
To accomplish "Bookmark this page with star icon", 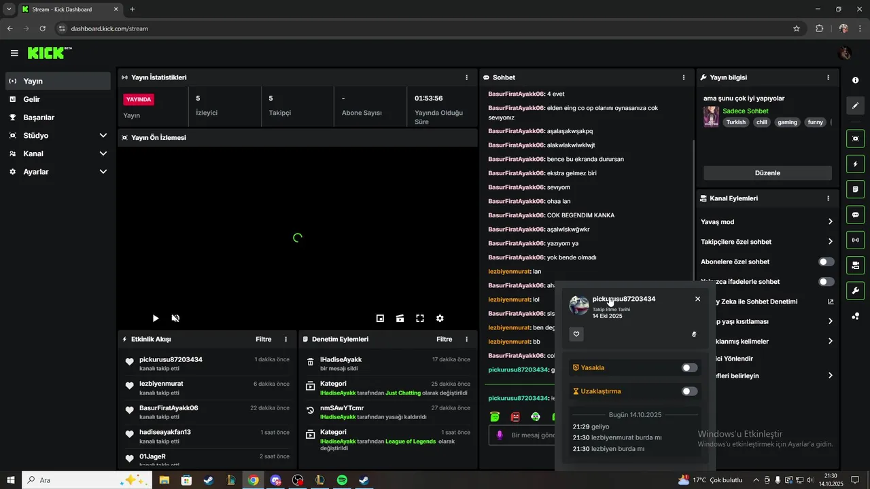I will click(x=797, y=29).
